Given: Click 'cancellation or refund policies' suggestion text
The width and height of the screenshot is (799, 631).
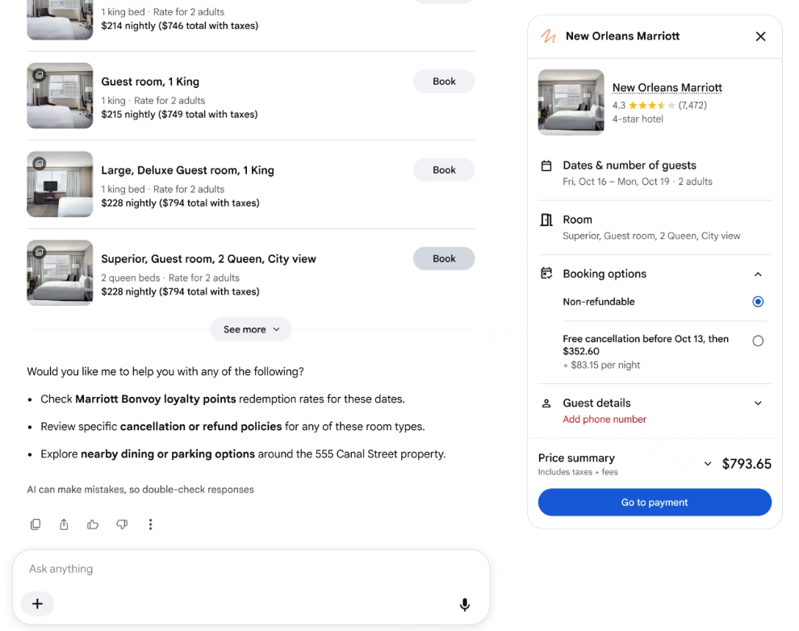Looking at the screenshot, I should 201,427.
